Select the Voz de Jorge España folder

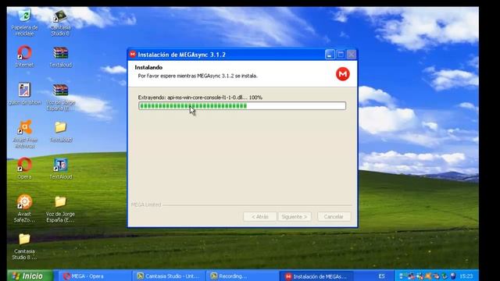60,201
